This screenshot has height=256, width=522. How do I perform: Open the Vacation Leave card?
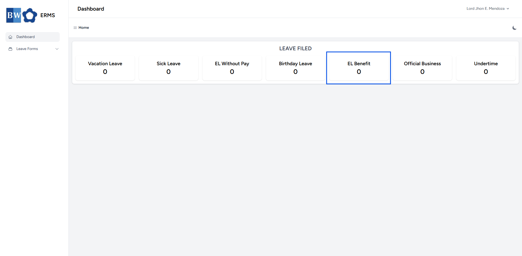click(105, 68)
